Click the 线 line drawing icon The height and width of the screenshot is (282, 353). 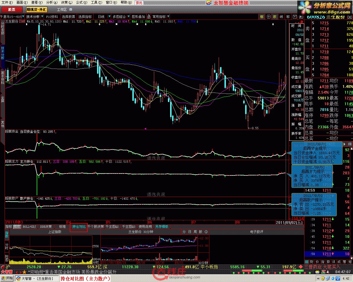point(282,17)
